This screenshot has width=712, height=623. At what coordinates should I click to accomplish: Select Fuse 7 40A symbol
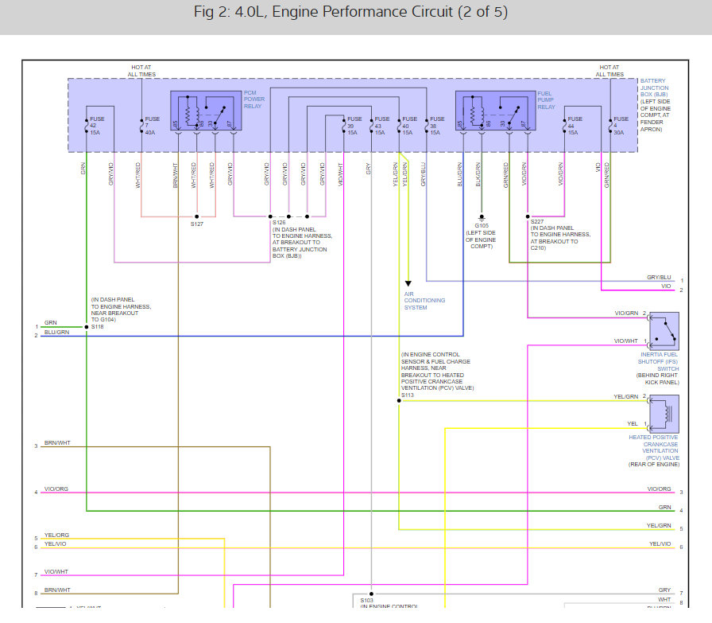tap(141, 126)
